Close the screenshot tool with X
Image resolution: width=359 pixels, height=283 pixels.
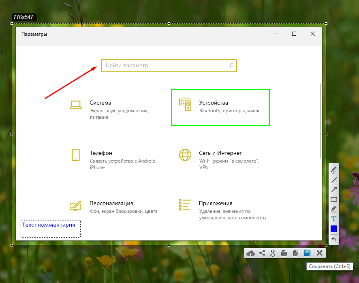click(319, 253)
